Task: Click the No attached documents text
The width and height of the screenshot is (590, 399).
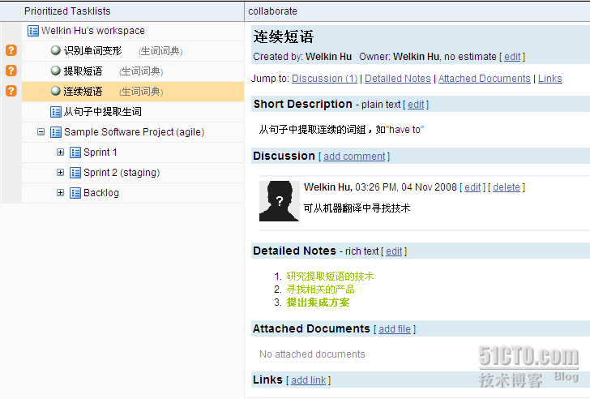Action: click(x=312, y=354)
